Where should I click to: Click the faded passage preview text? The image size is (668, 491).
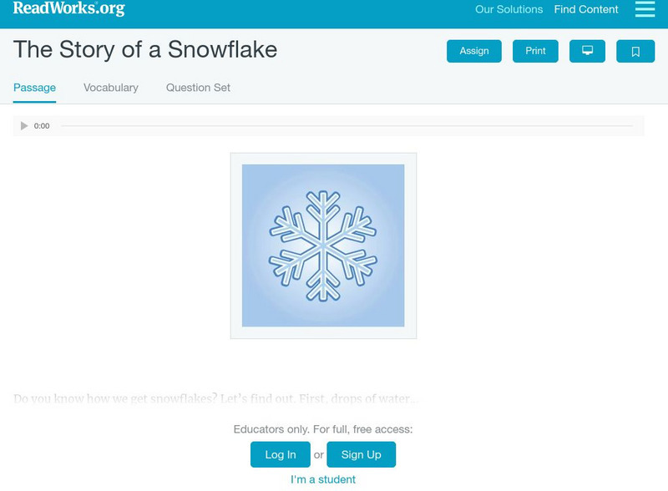(x=216, y=399)
